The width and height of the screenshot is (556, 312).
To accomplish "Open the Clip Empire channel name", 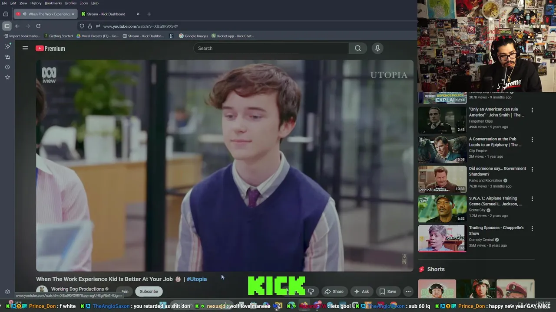I will [x=478, y=151].
